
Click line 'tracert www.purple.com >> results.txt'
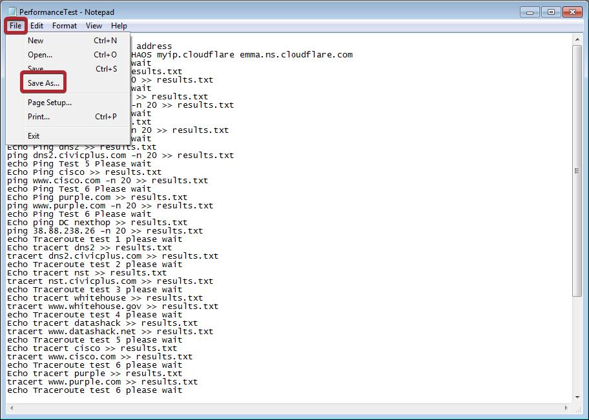click(x=102, y=382)
